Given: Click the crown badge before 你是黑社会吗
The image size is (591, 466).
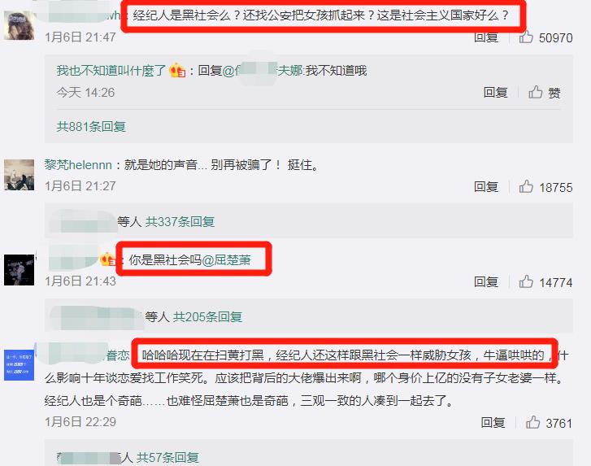Looking at the screenshot, I should click(107, 259).
